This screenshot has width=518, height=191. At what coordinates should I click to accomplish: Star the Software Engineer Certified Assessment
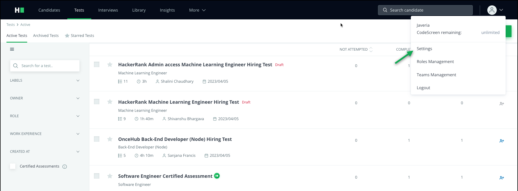110,176
